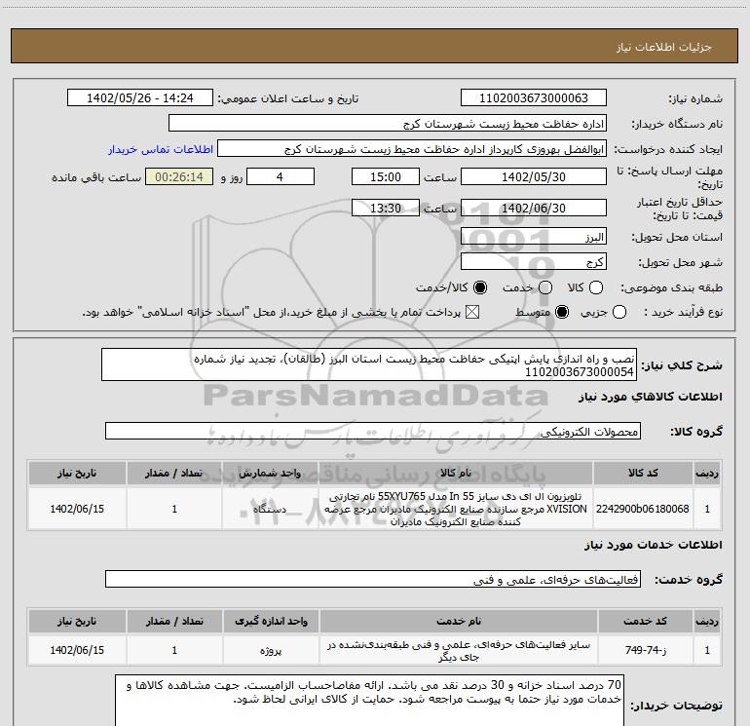Click the response deadline date 1402/05/30

[534, 176]
